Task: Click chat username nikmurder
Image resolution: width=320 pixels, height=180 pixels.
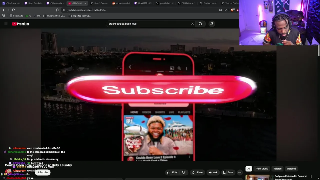Action: pos(19,148)
